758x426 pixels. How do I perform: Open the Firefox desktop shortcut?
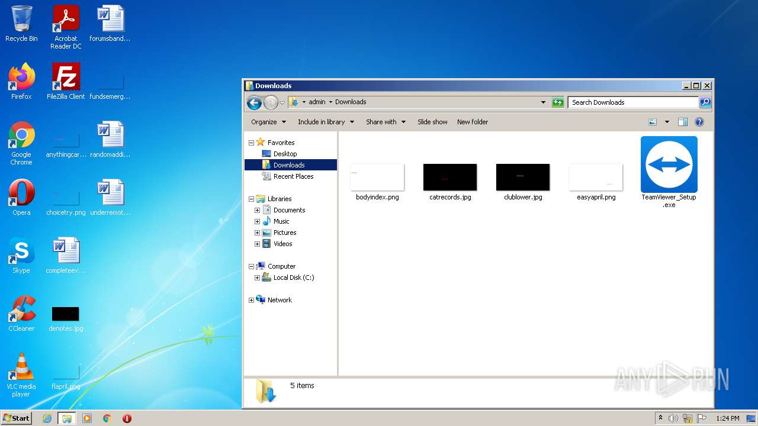(x=21, y=82)
